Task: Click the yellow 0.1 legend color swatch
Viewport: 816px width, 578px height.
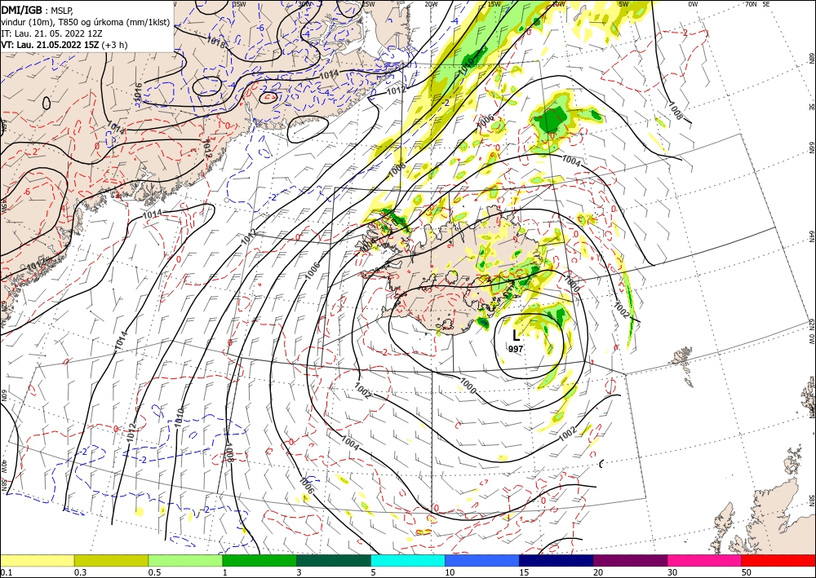Action: click(x=37, y=560)
